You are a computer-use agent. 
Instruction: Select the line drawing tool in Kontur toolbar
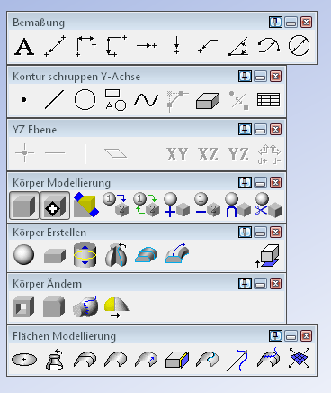click(54, 99)
